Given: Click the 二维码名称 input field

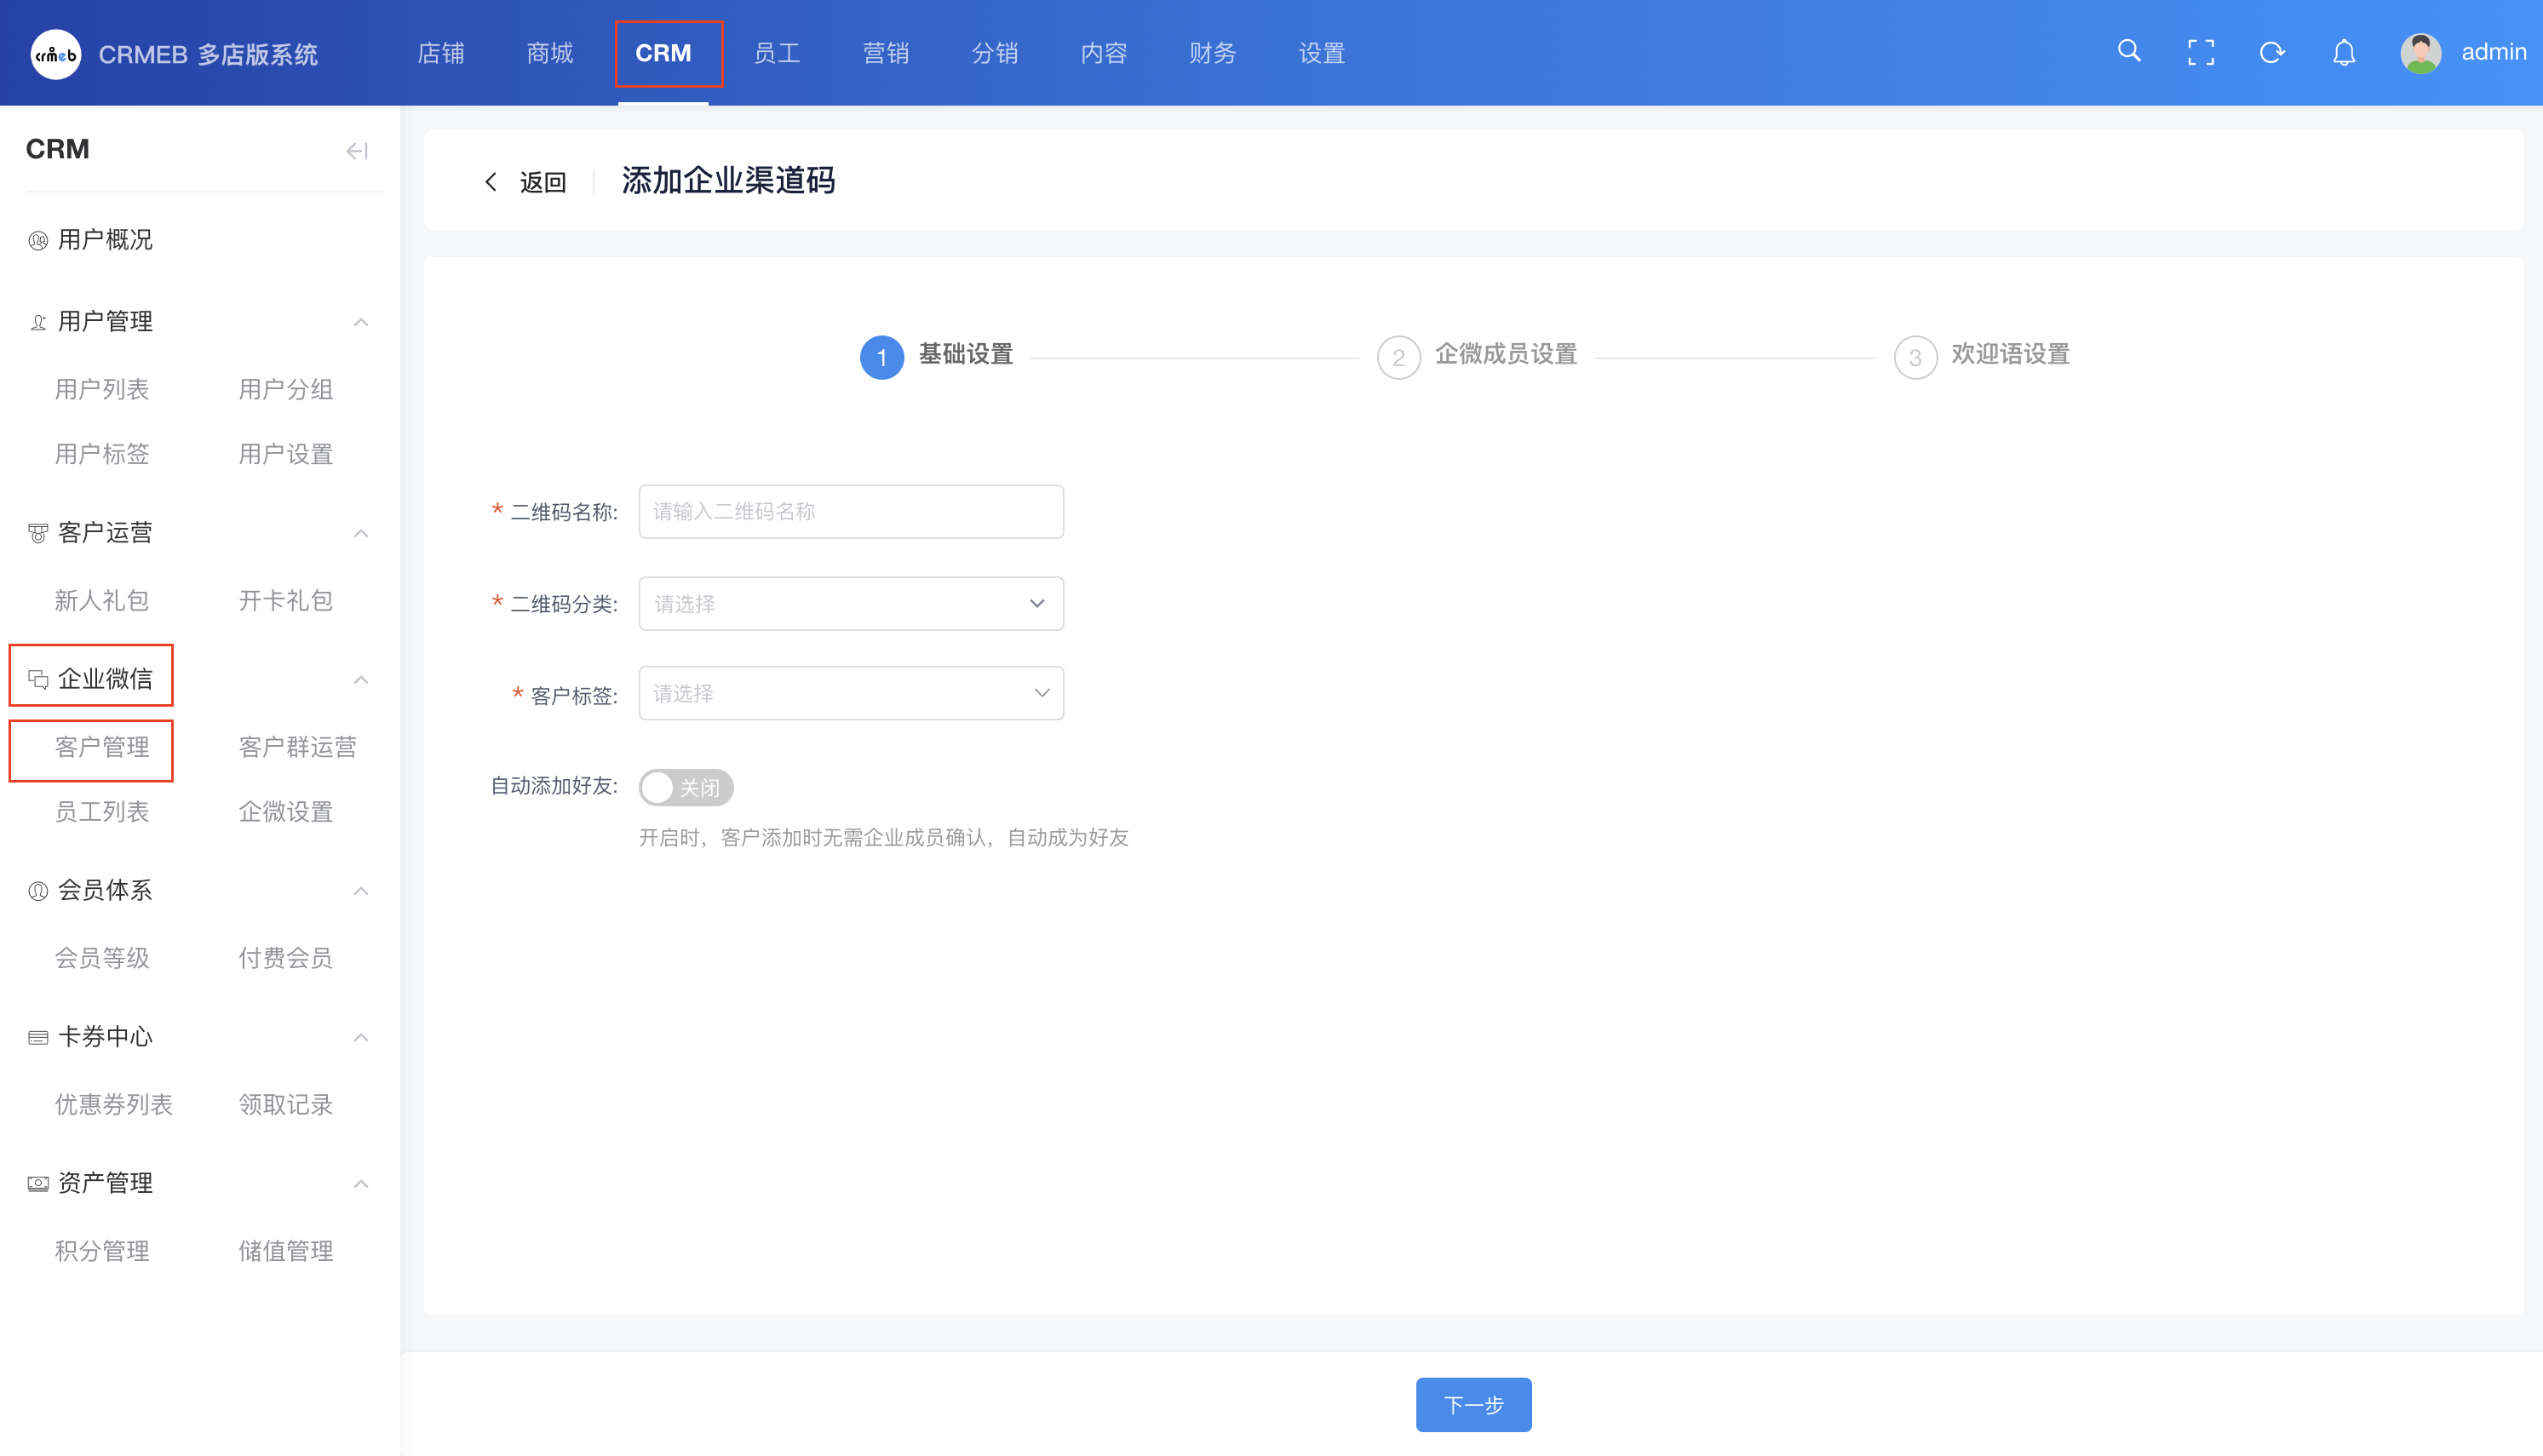Looking at the screenshot, I should click(851, 511).
